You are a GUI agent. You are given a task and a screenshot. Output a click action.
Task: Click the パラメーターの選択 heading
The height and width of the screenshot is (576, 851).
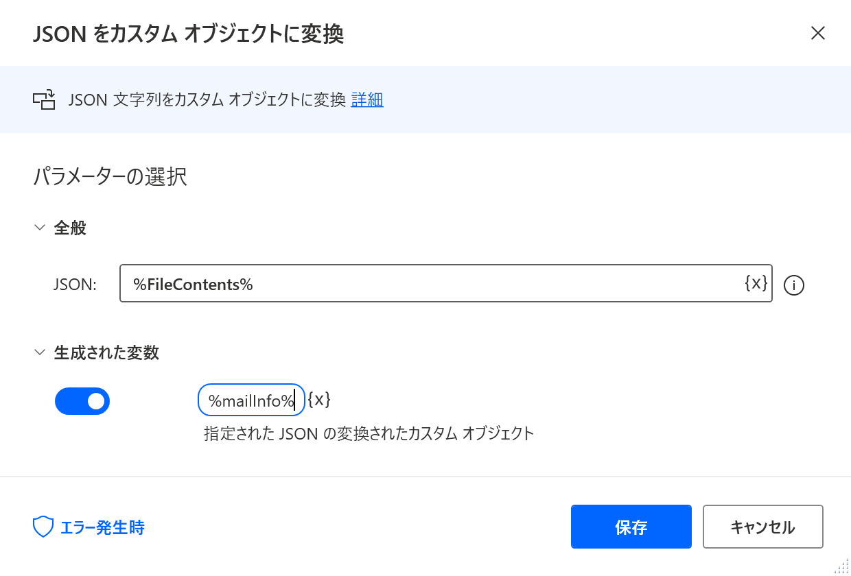pyautogui.click(x=110, y=177)
